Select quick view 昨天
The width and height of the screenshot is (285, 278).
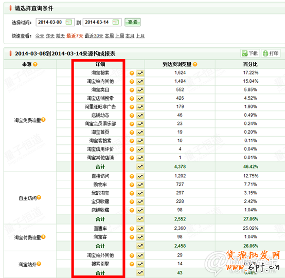[50, 36]
